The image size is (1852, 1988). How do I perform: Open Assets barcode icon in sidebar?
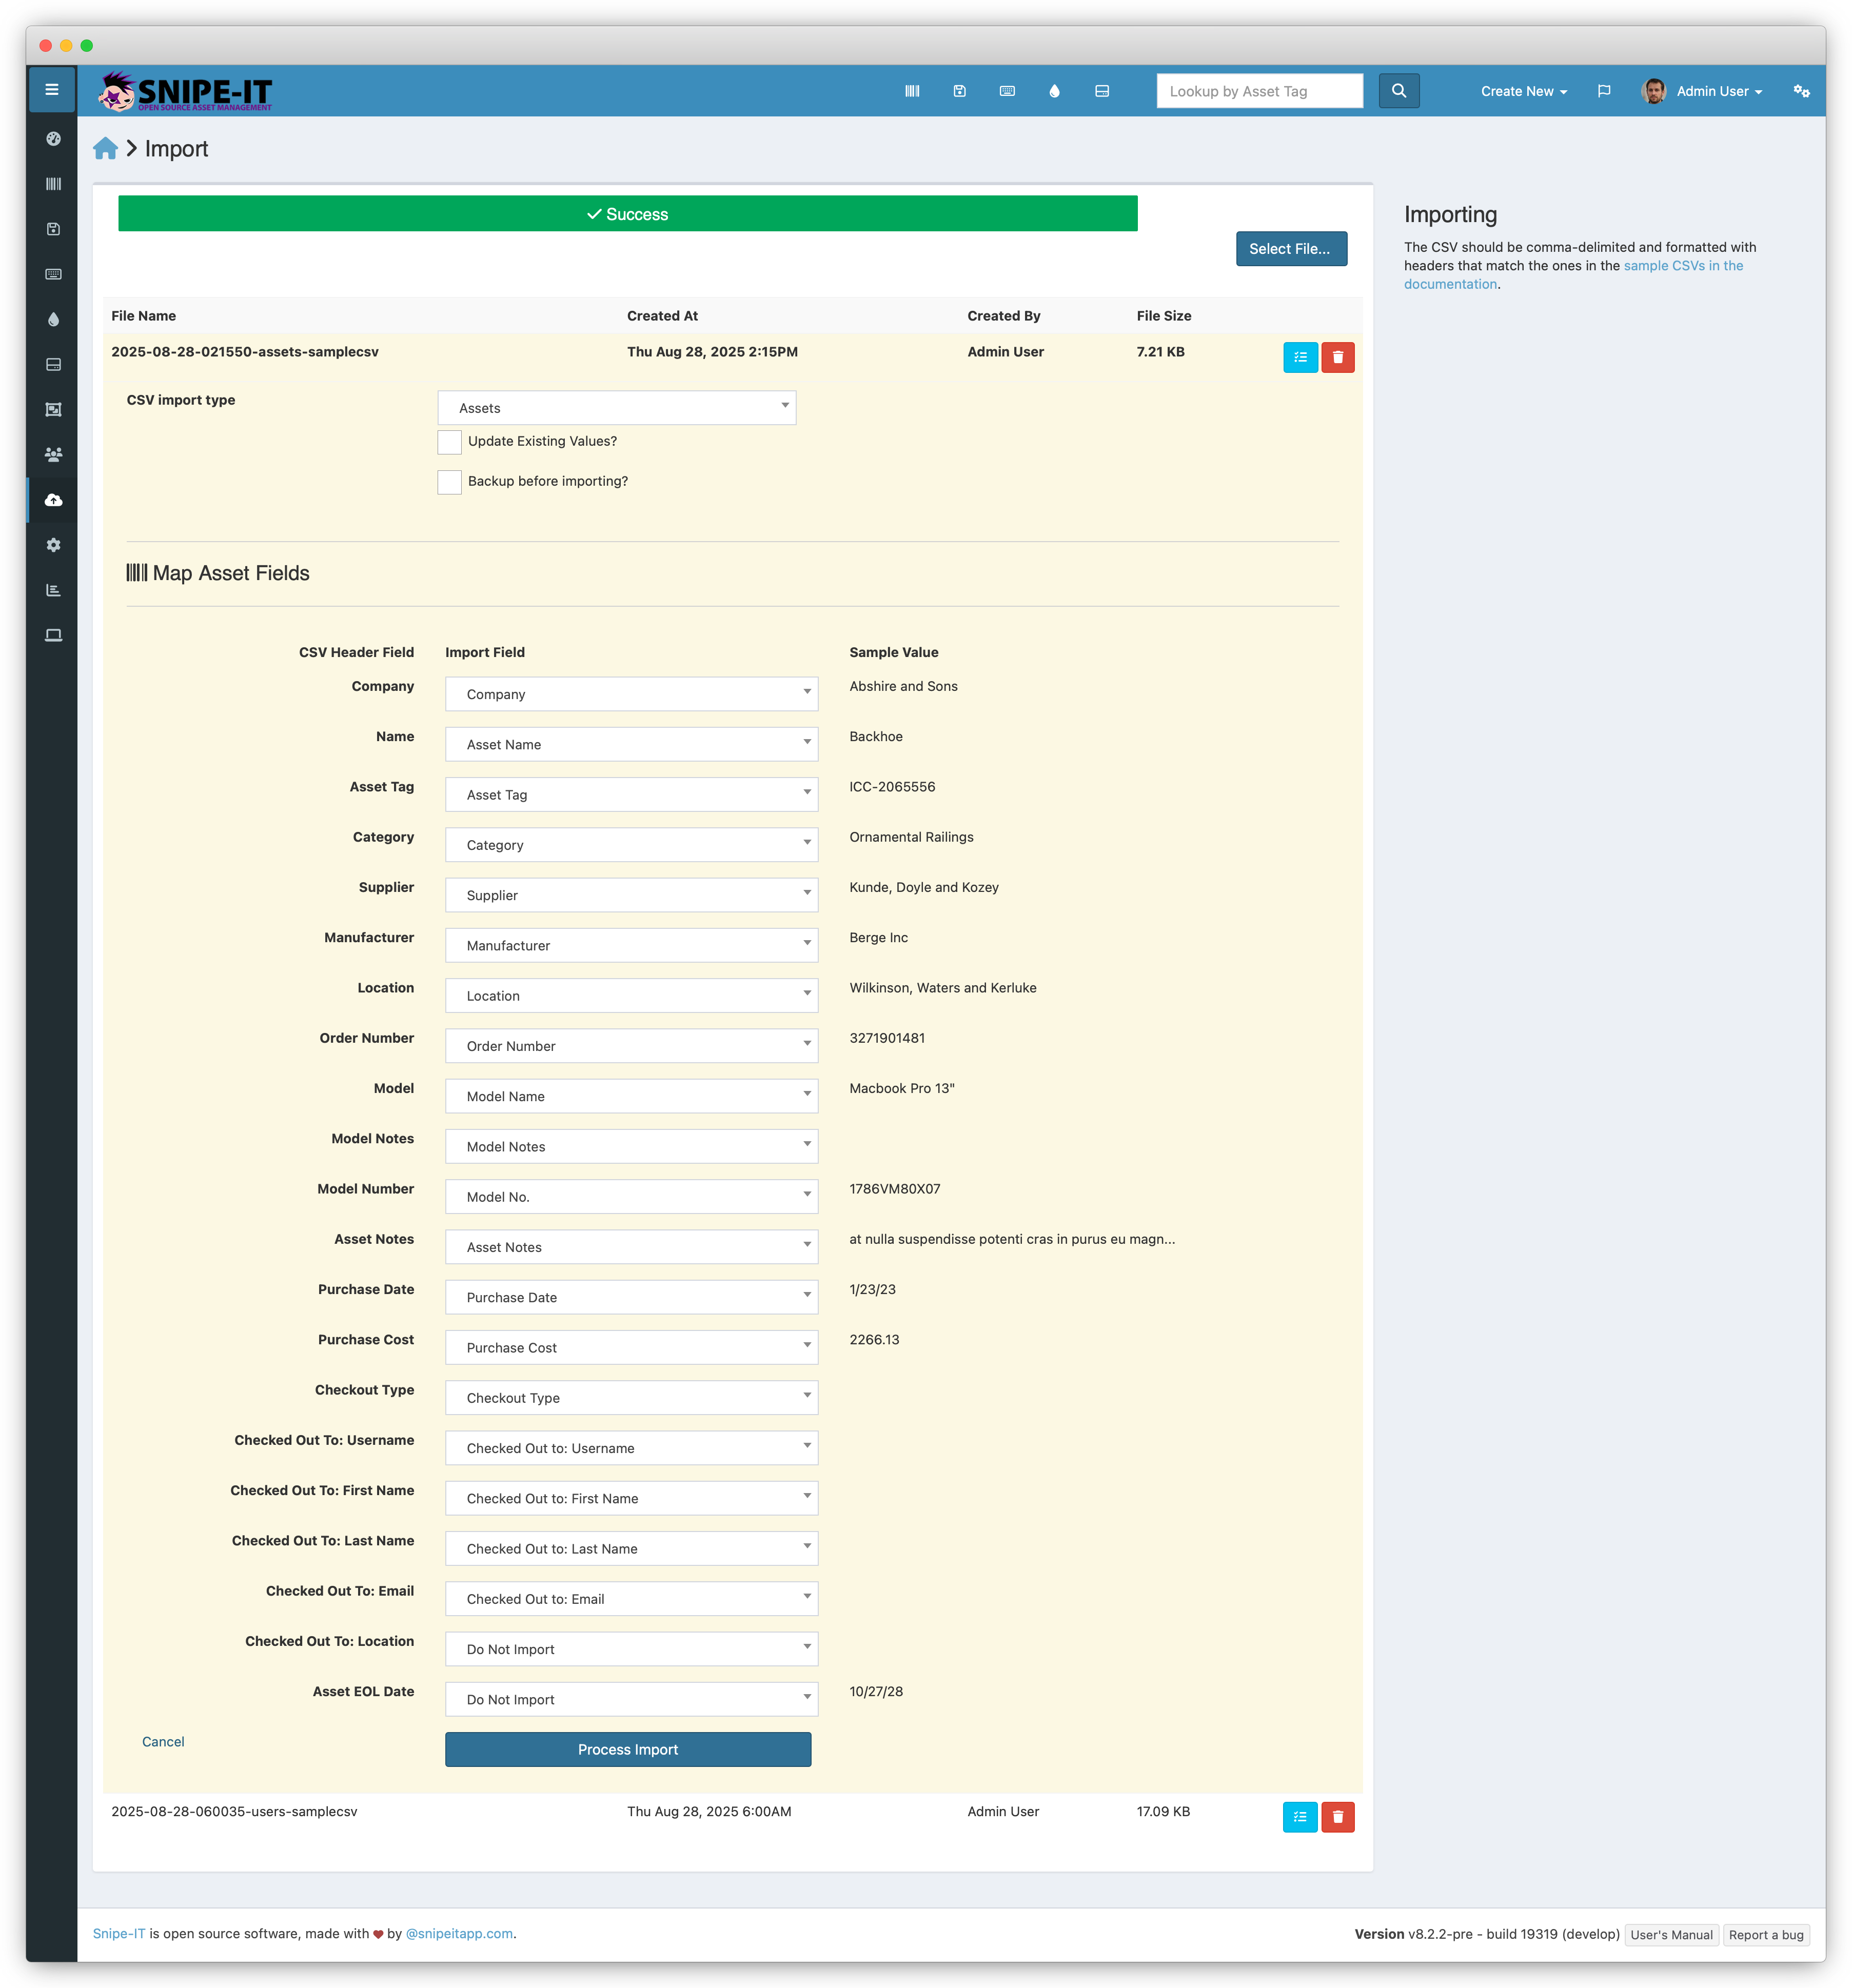pyautogui.click(x=53, y=184)
